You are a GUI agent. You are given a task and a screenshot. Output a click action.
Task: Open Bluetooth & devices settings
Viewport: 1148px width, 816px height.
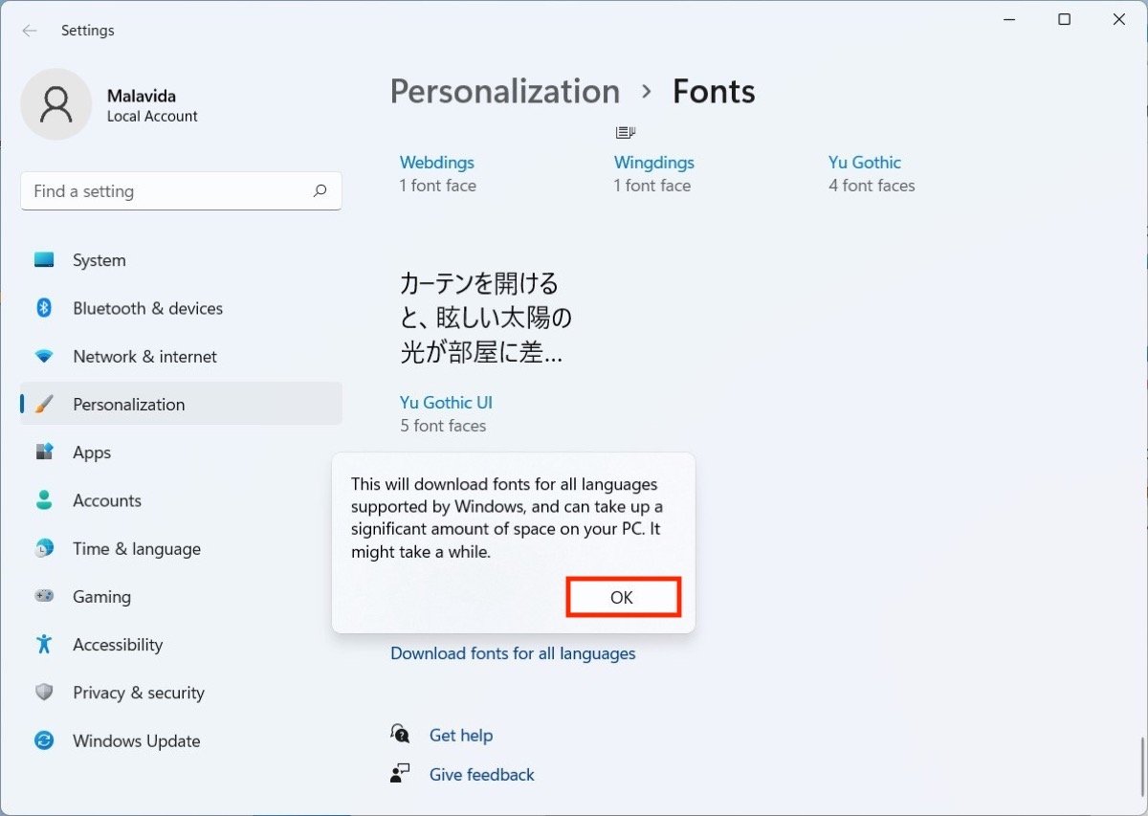tap(181, 308)
